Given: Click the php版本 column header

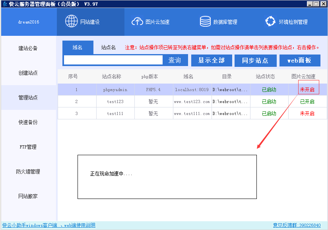Looking at the screenshot, I should pyautogui.click(x=149, y=76).
